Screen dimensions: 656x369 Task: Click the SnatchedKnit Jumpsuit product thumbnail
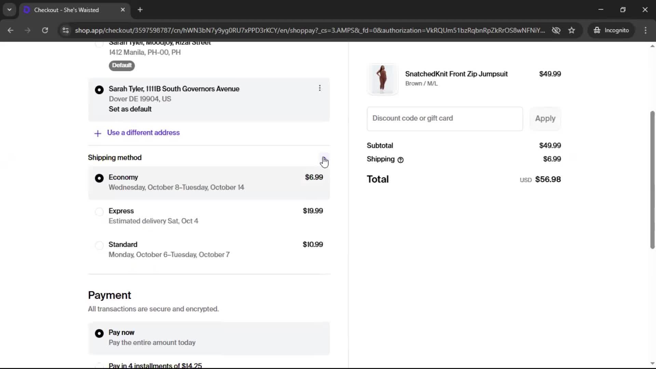click(x=382, y=79)
